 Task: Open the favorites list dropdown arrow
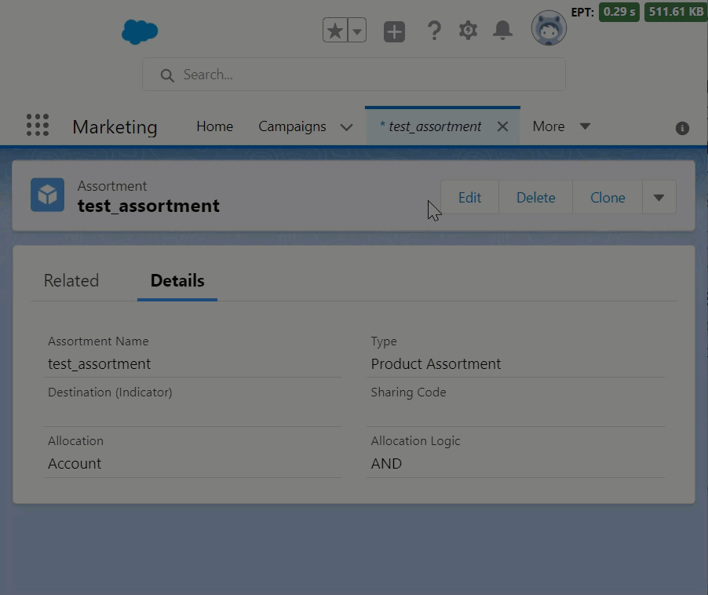tap(357, 31)
